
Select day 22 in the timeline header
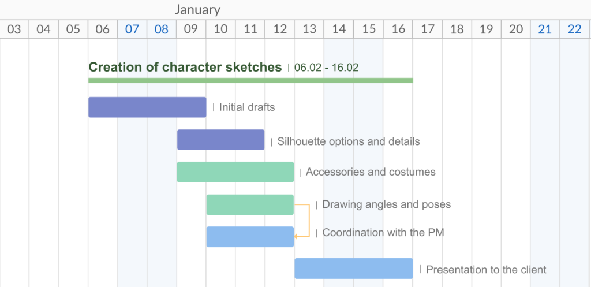[574, 29]
